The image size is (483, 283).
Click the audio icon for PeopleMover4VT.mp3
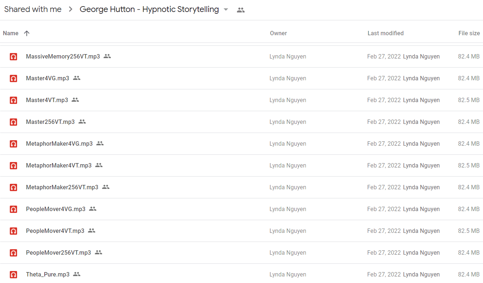pyautogui.click(x=13, y=231)
